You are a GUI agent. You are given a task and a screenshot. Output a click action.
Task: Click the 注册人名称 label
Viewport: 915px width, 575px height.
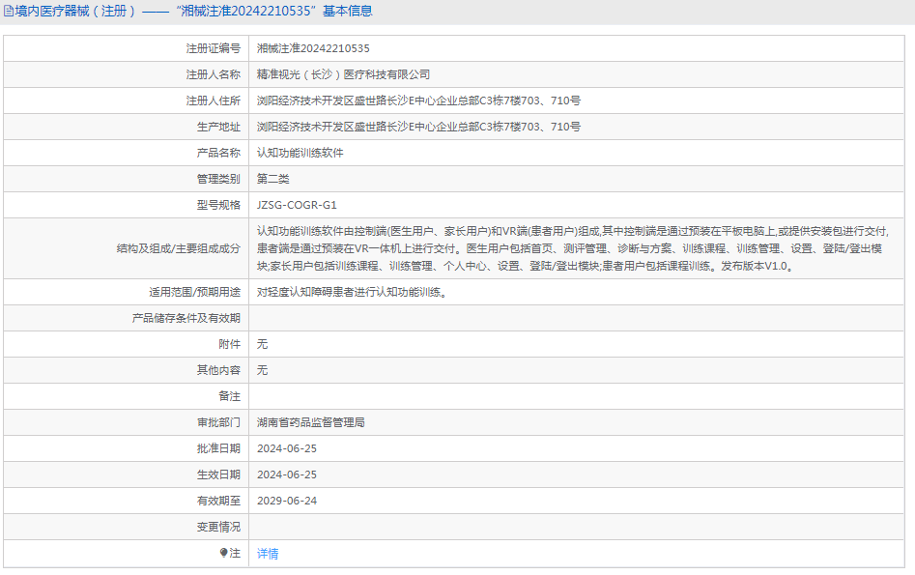tap(213, 74)
